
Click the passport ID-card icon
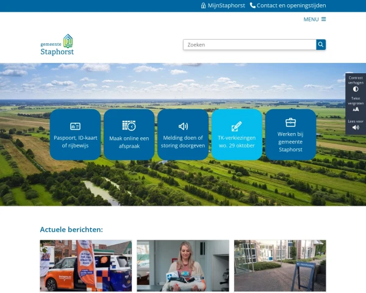tap(76, 126)
